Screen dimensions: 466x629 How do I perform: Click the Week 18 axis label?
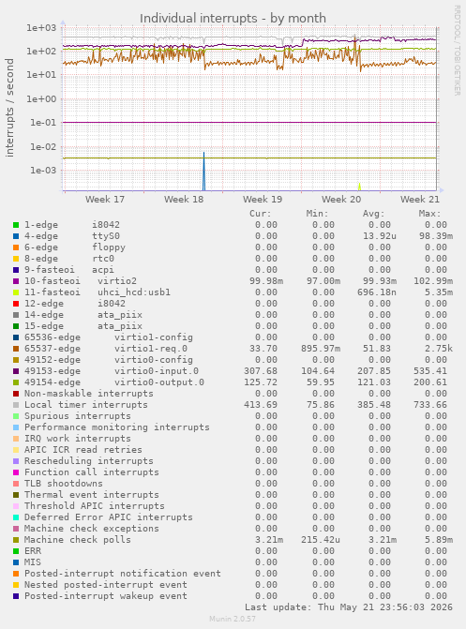(184, 199)
